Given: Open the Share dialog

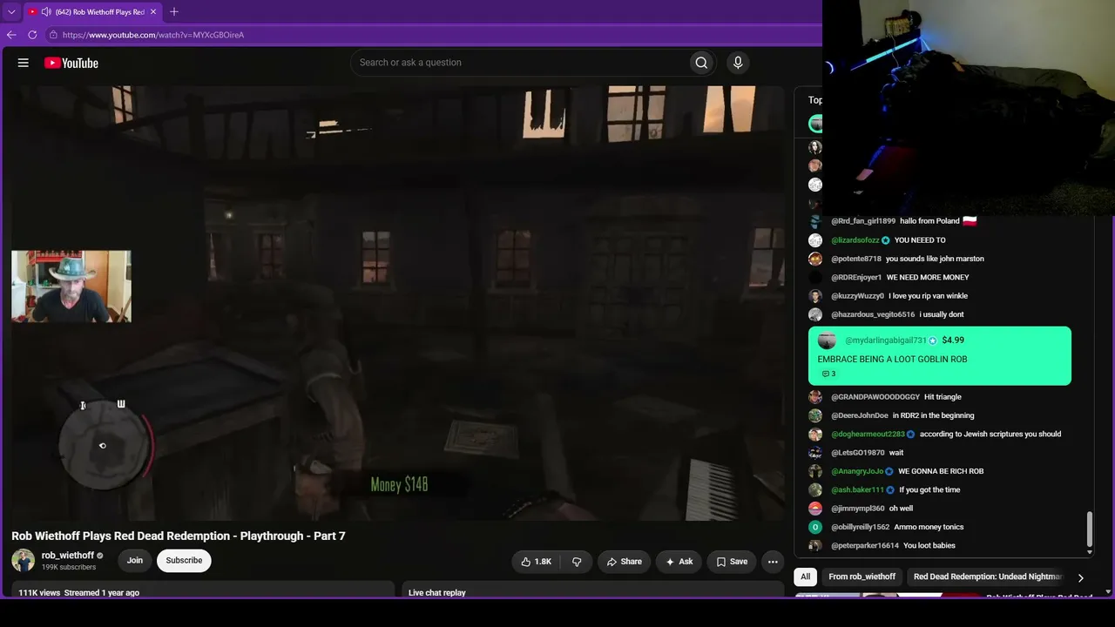Looking at the screenshot, I should pyautogui.click(x=624, y=562).
